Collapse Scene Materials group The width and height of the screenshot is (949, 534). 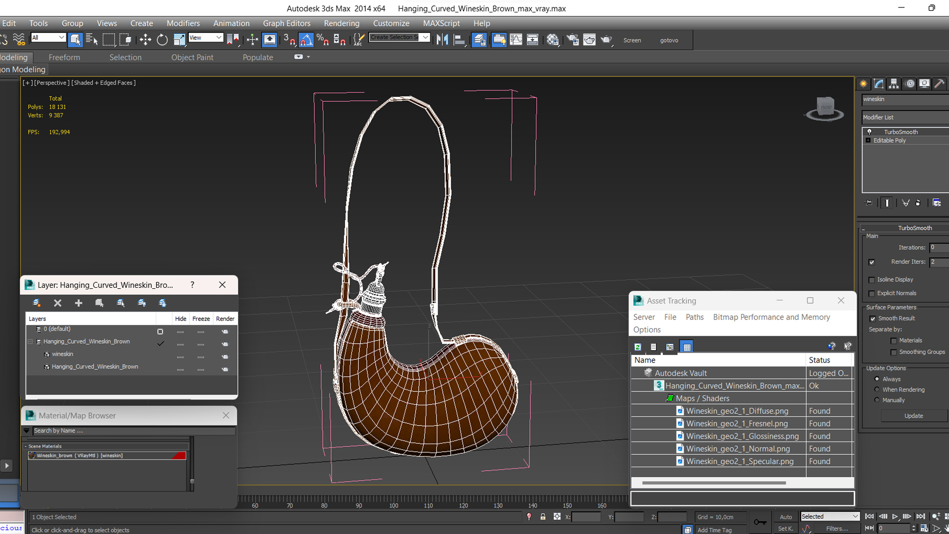26,446
